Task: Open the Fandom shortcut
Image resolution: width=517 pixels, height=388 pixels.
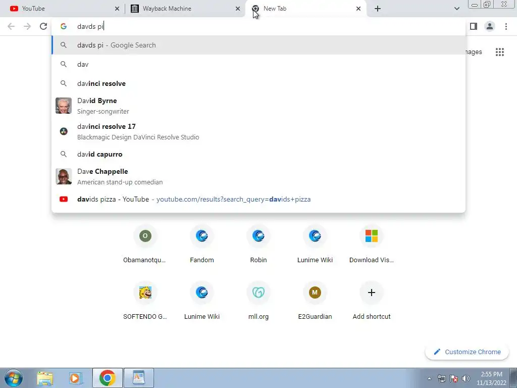Action: (202, 245)
